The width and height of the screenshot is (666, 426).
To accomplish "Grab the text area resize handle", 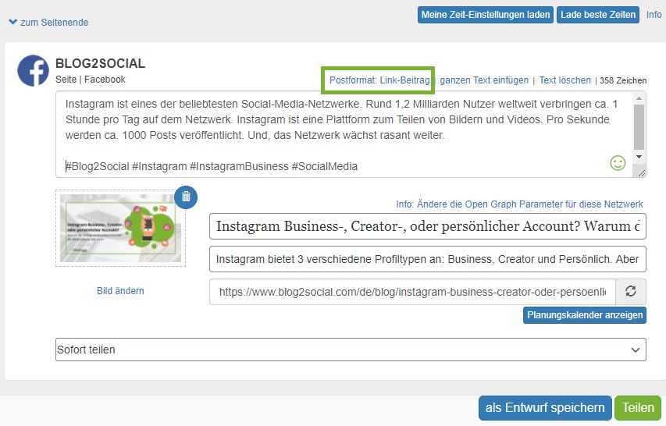I will [641, 172].
